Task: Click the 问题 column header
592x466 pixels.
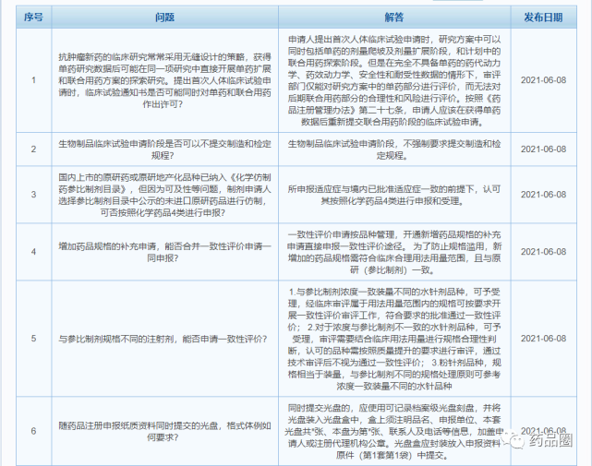Action: [x=165, y=18]
